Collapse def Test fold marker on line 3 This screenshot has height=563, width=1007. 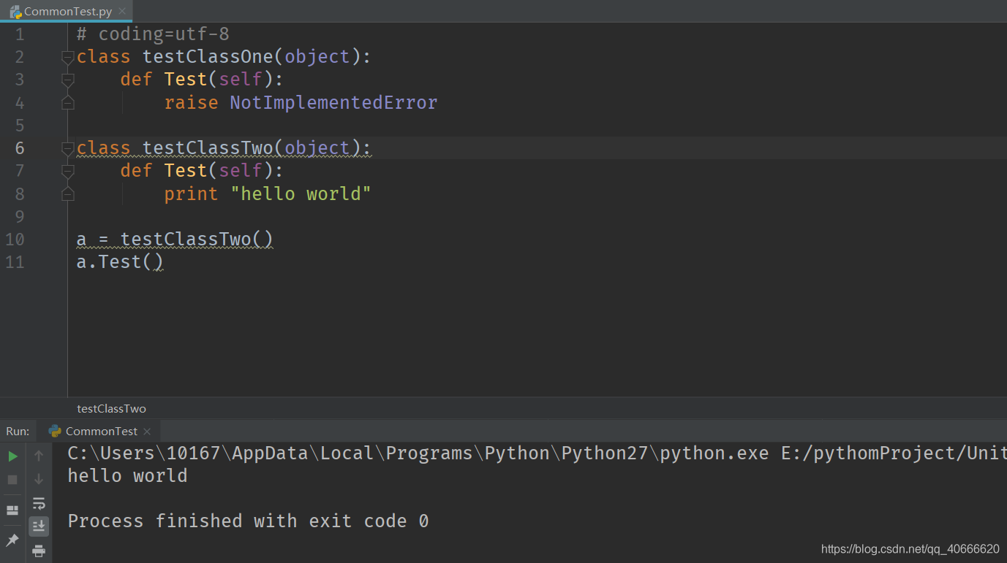[68, 80]
